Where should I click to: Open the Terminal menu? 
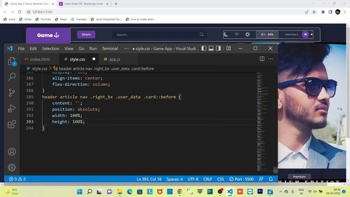[110, 49]
